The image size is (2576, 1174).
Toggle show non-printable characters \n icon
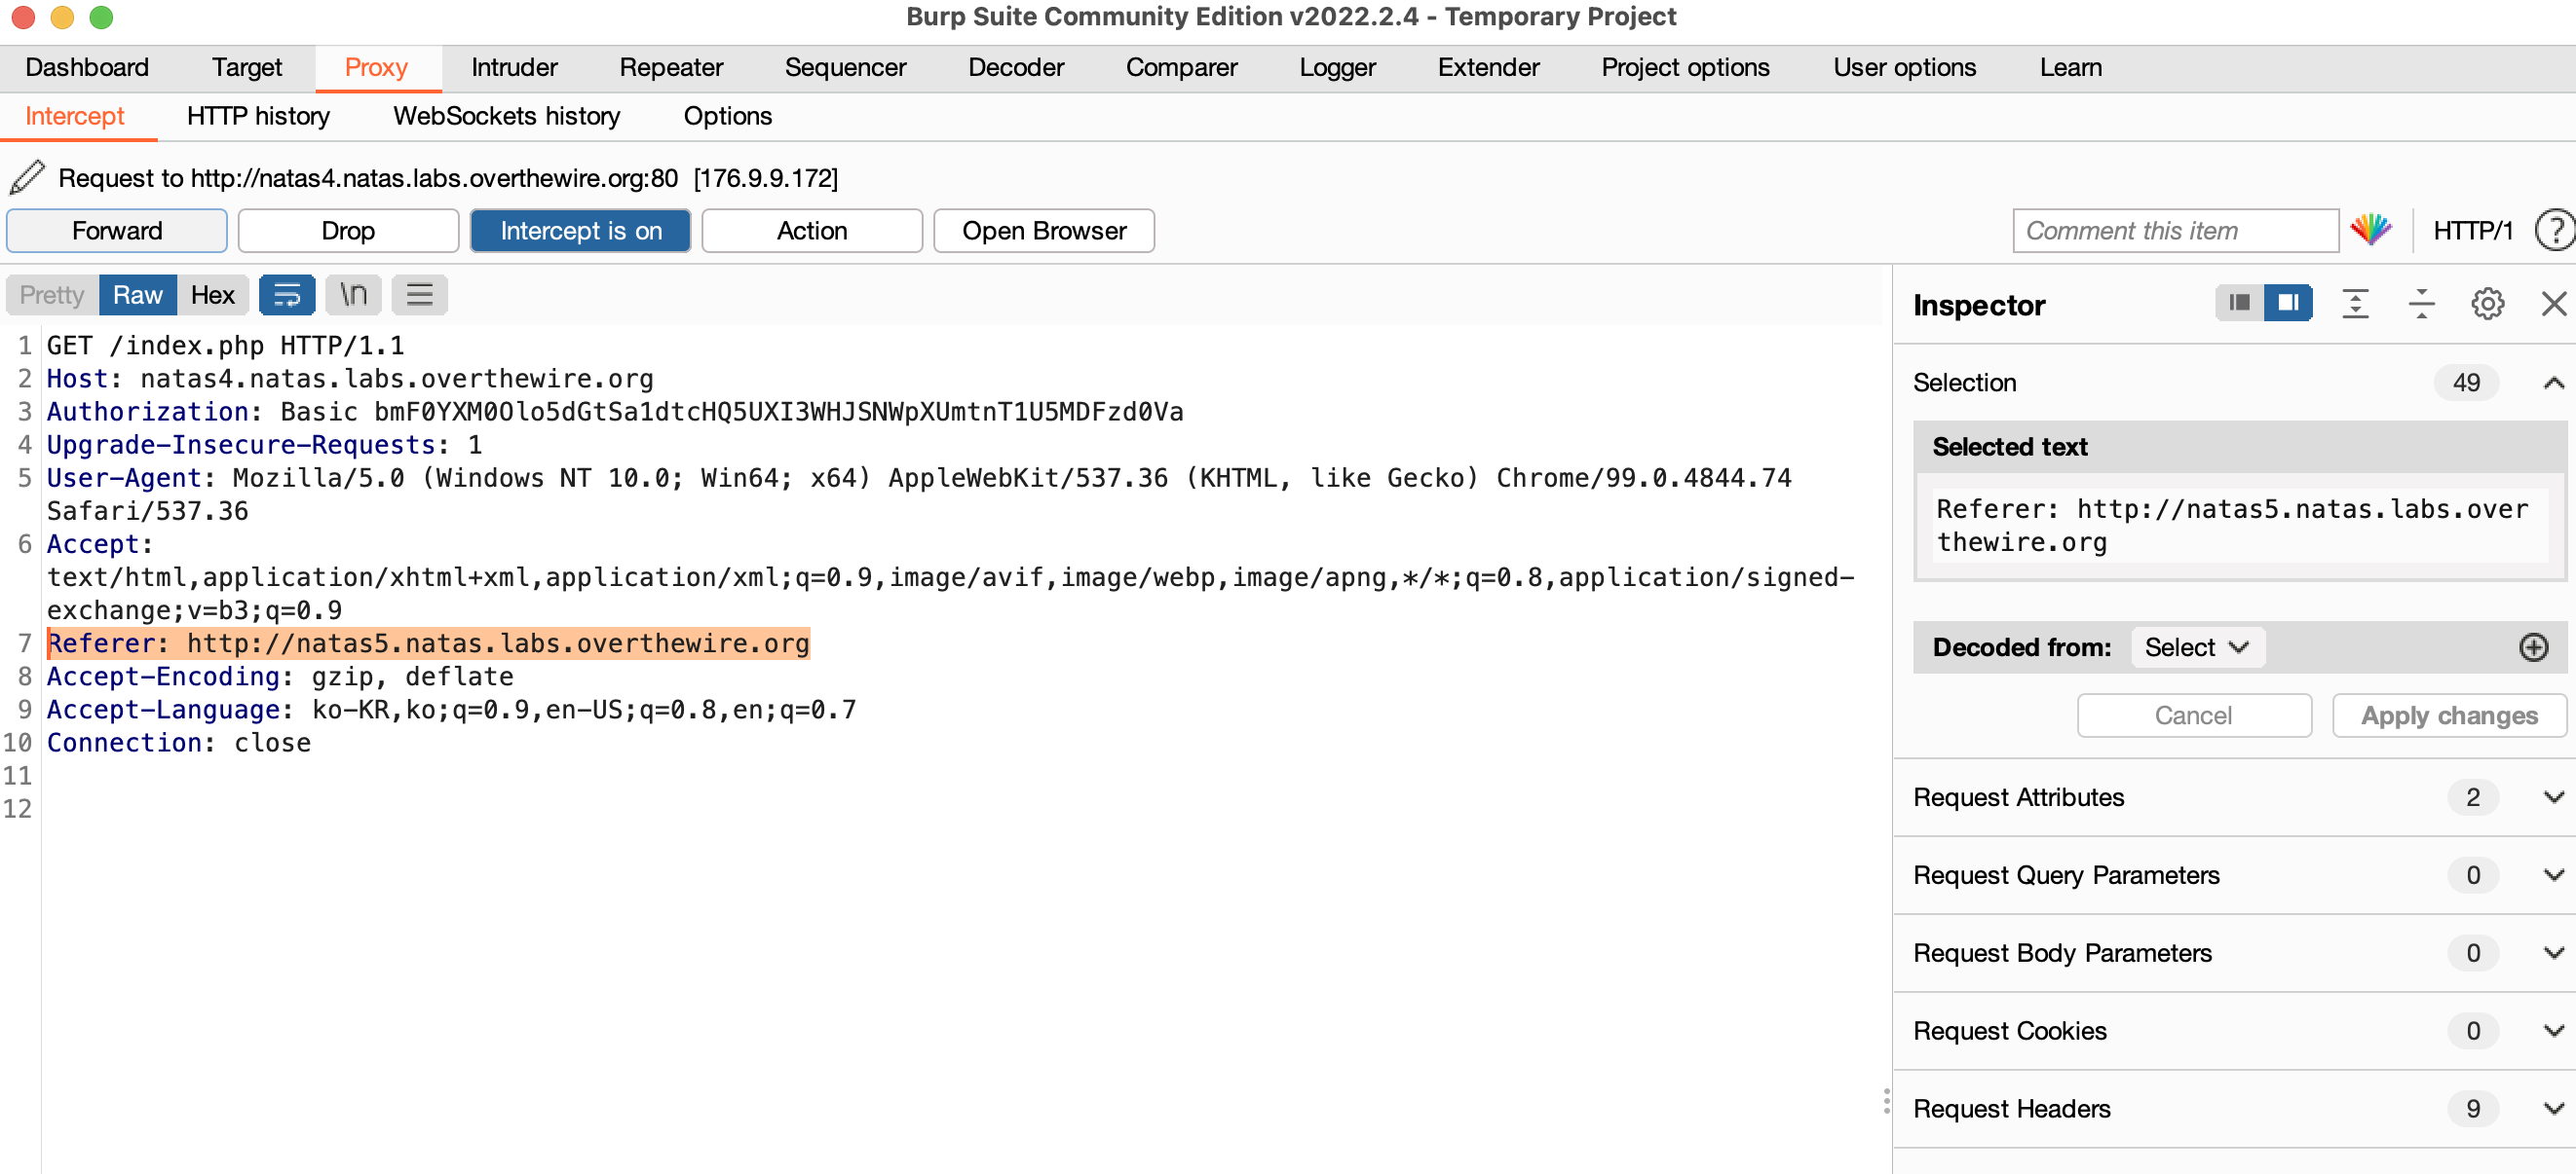click(x=353, y=295)
